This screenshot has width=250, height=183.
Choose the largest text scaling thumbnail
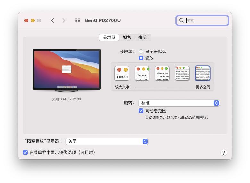[122, 73]
